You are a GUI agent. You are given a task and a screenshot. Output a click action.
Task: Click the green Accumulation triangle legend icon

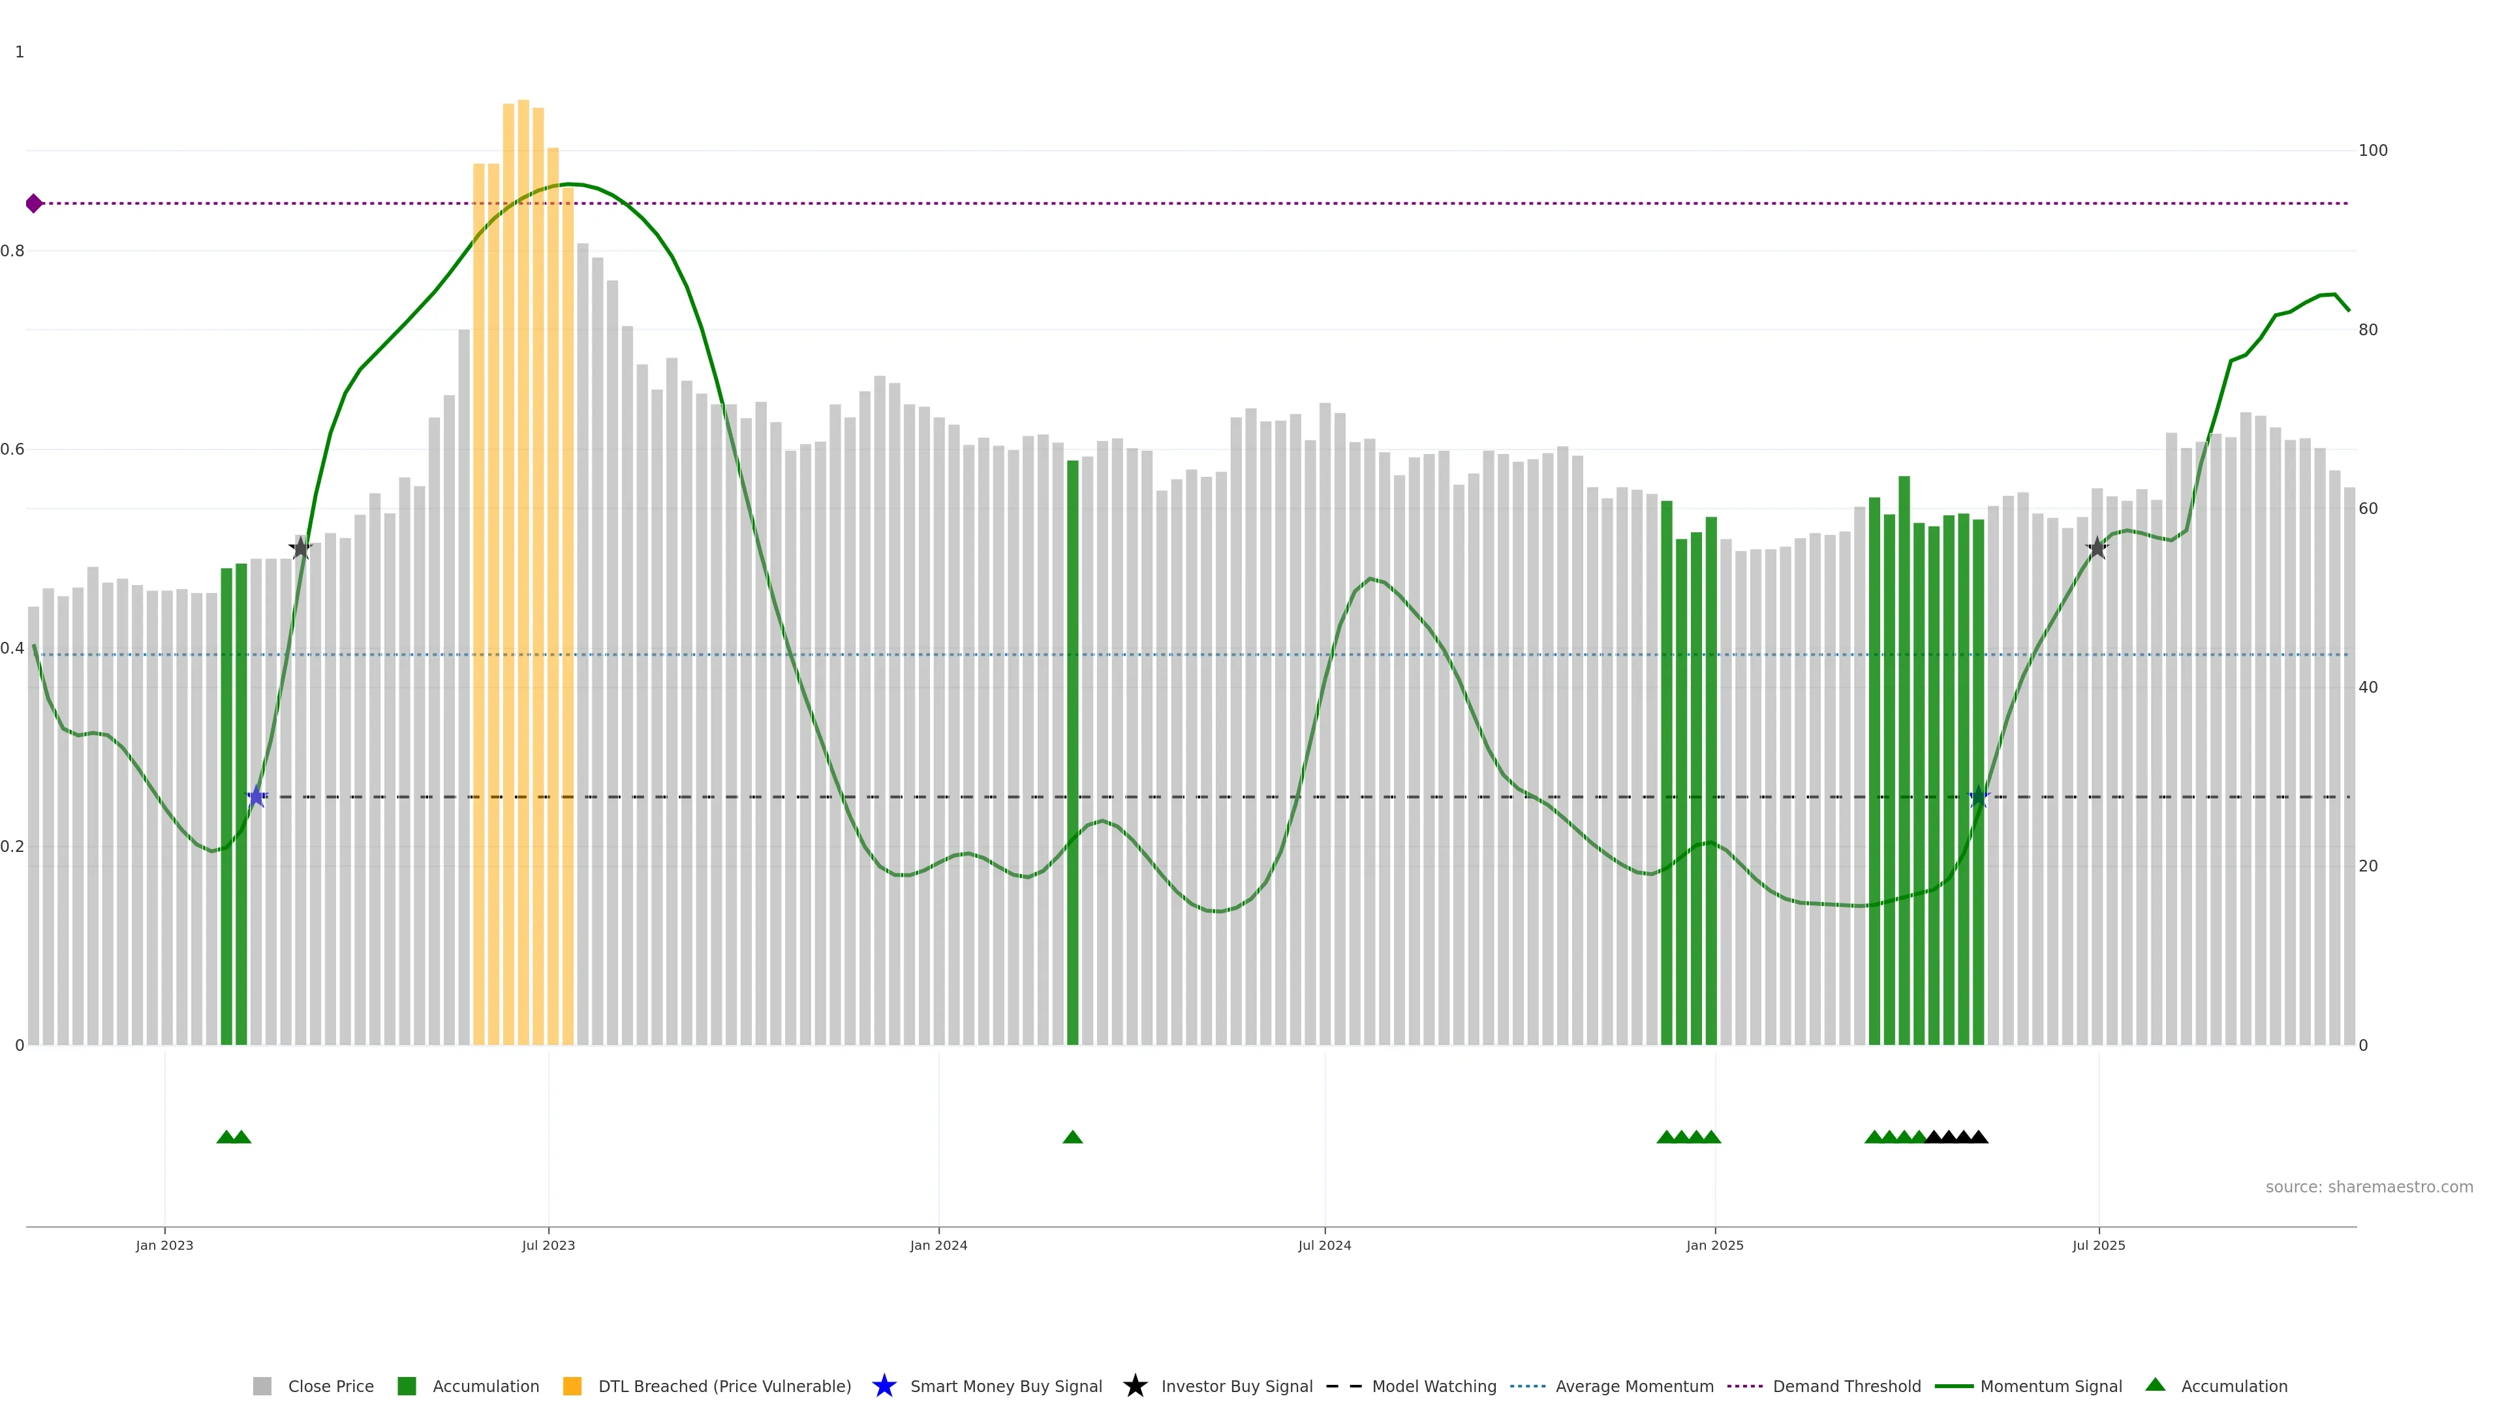click(2155, 1385)
